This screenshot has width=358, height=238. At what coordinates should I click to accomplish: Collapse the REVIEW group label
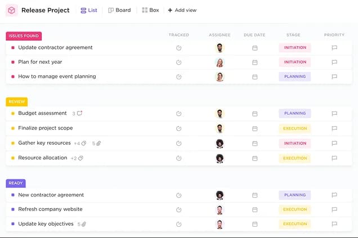click(x=17, y=101)
